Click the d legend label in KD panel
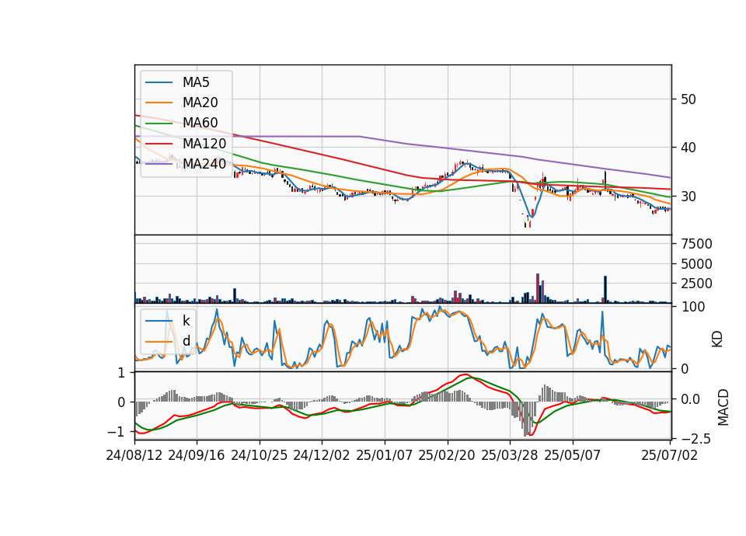This screenshot has height=536, width=746. [186, 340]
